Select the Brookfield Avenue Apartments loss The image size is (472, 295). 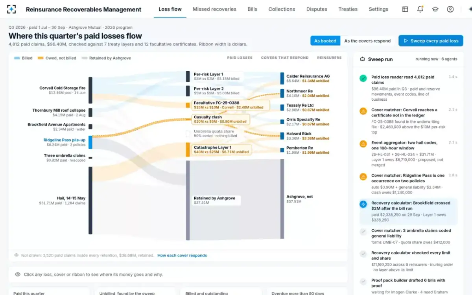point(56,127)
